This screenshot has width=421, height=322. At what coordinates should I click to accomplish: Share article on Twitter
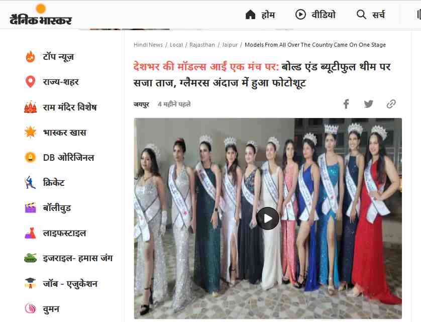(369, 103)
